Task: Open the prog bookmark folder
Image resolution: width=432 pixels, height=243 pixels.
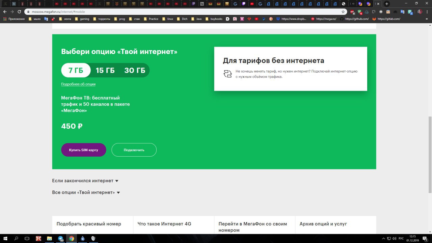Action: pos(119,19)
